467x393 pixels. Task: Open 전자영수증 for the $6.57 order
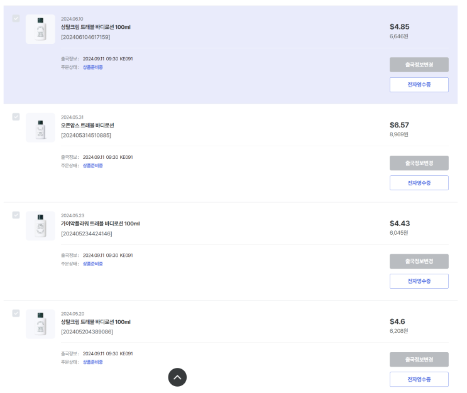(x=419, y=183)
